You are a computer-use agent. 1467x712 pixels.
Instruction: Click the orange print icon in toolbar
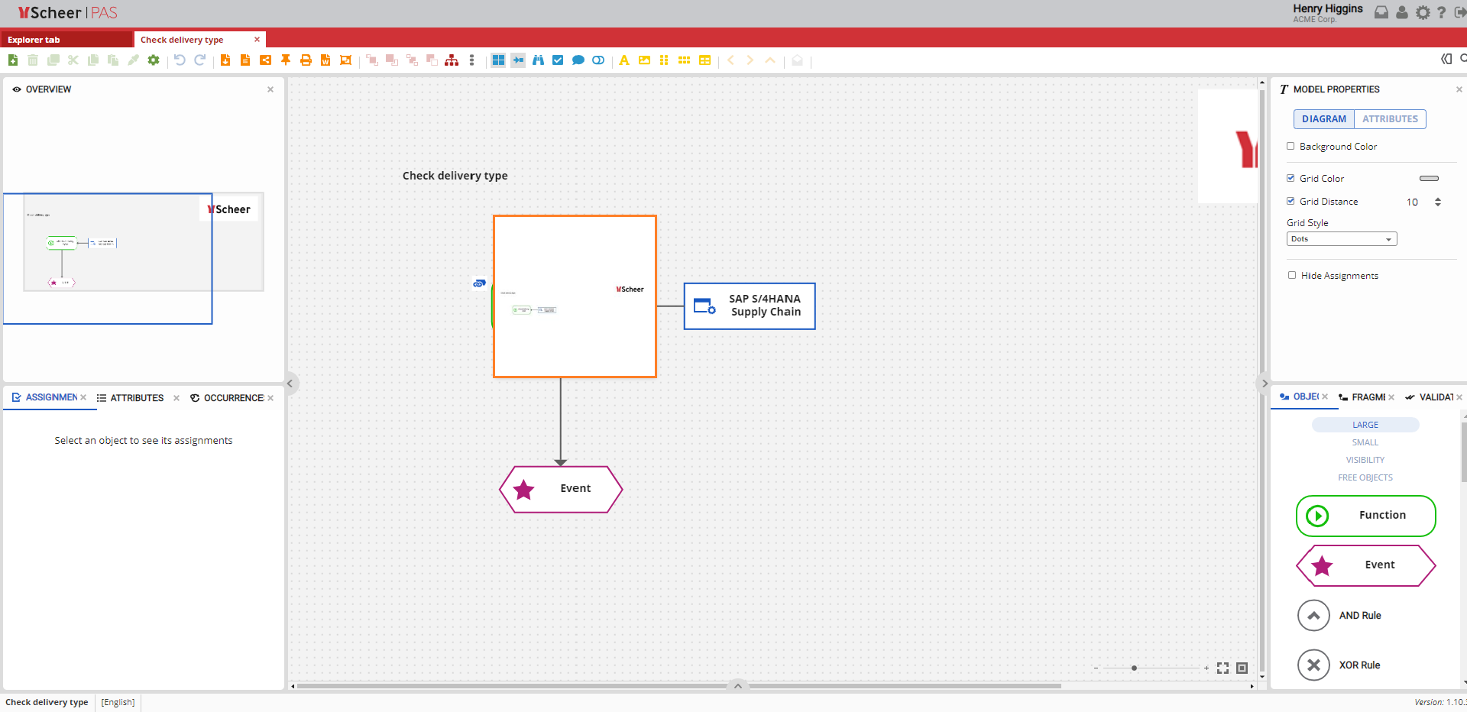tap(306, 60)
